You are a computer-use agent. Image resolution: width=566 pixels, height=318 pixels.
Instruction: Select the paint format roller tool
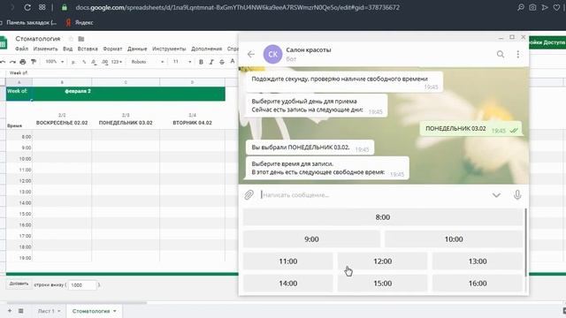(34, 62)
